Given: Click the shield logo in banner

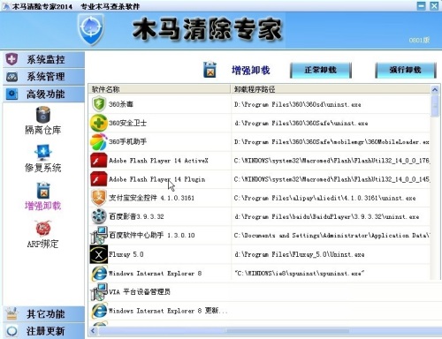Looking at the screenshot, I should [91, 29].
